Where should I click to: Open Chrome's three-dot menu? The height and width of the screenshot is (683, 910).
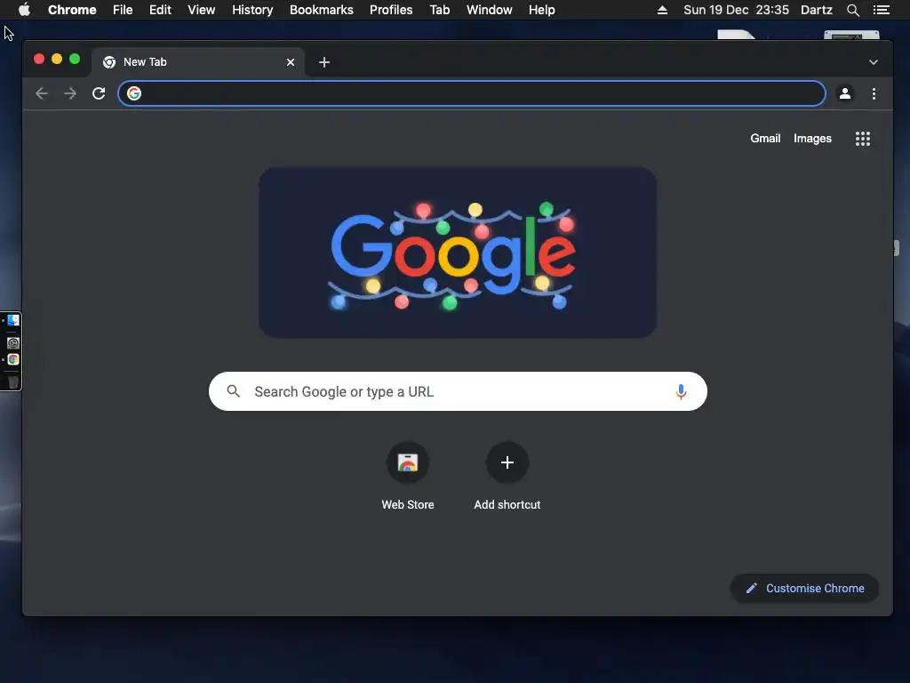coord(874,93)
